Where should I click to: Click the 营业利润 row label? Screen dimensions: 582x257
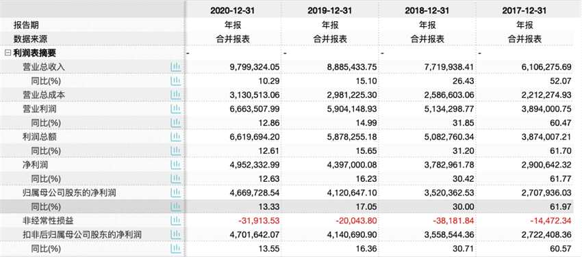tap(39, 109)
